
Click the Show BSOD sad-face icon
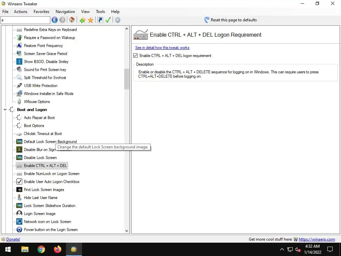[x=19, y=62]
